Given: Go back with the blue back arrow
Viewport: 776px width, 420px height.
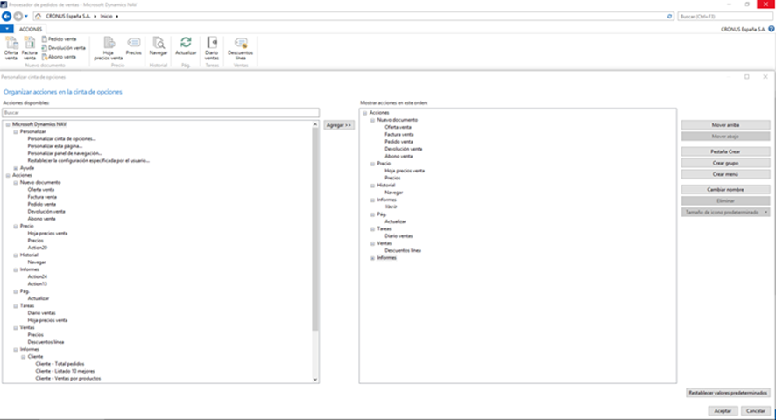Looking at the screenshot, I should (6, 17).
